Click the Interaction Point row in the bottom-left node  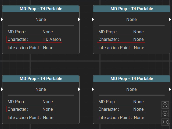tap(30, 118)
